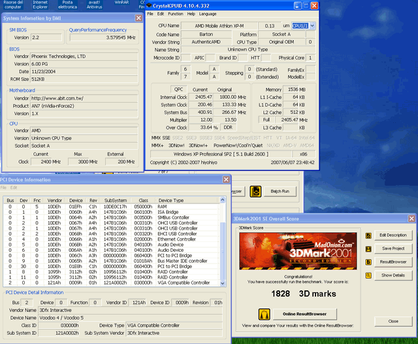Select the RAM device row
Screen dimensions: 418x344
click(112, 207)
